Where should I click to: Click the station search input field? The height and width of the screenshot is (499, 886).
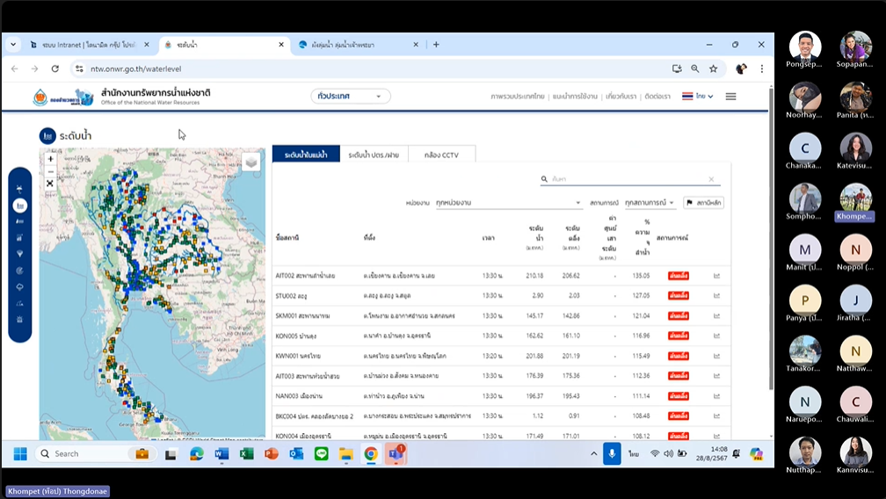click(629, 179)
